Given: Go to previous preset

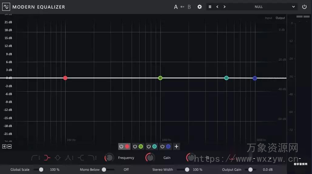Looking at the screenshot, I should click(x=217, y=7).
